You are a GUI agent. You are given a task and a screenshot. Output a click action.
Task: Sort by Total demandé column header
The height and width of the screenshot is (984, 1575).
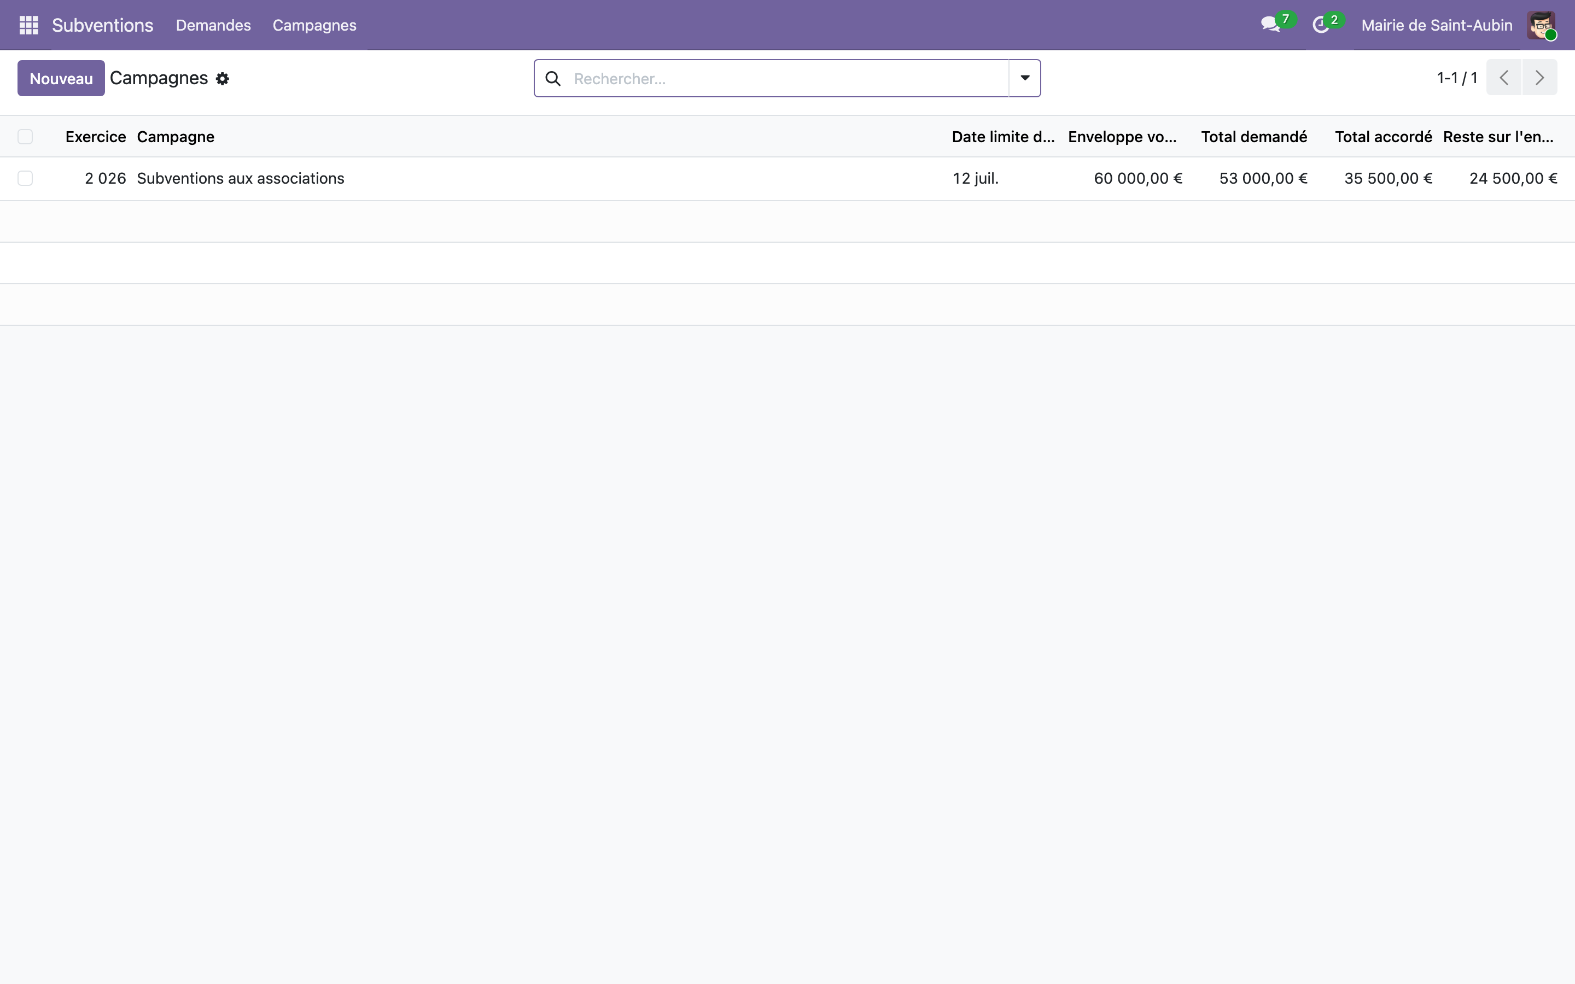coord(1254,137)
